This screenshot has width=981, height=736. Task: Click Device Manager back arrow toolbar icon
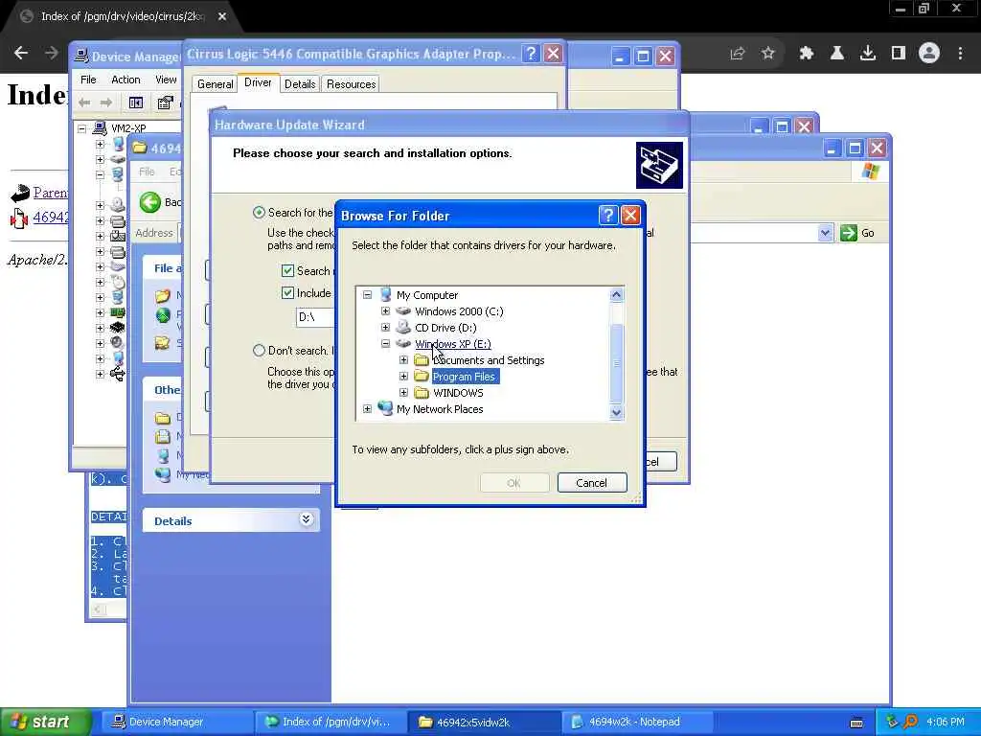tap(84, 103)
